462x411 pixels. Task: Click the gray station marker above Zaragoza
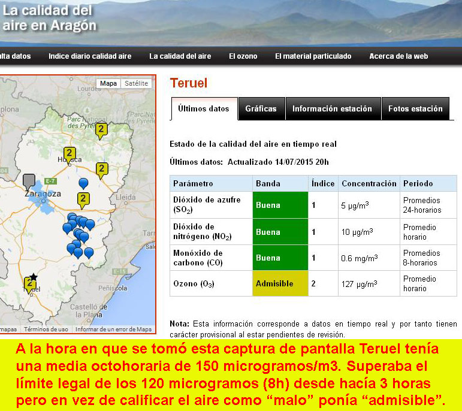coord(29,182)
